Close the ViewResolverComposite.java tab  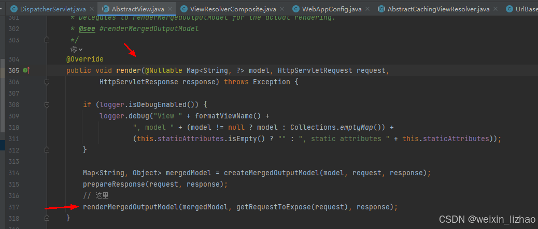[x=283, y=9]
